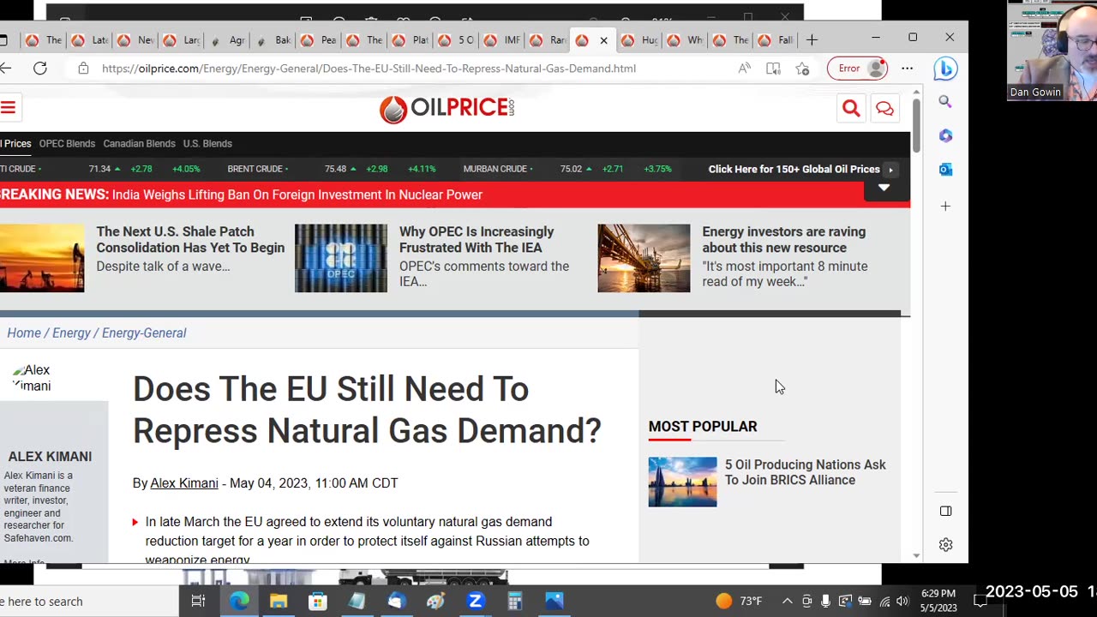Click 'Click Here for 150+ Global Oil Prices'
1097x617 pixels.
[x=794, y=169]
